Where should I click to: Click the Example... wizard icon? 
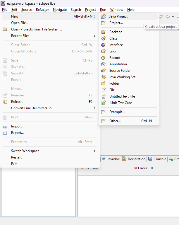click(x=103, y=112)
